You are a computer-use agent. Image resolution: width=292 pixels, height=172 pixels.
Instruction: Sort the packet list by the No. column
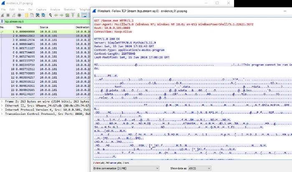[x=8, y=27]
